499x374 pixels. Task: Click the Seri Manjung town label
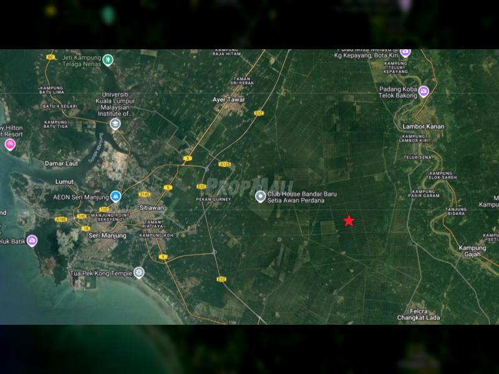[x=107, y=236]
